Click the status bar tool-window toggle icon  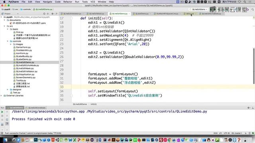point(2,133)
